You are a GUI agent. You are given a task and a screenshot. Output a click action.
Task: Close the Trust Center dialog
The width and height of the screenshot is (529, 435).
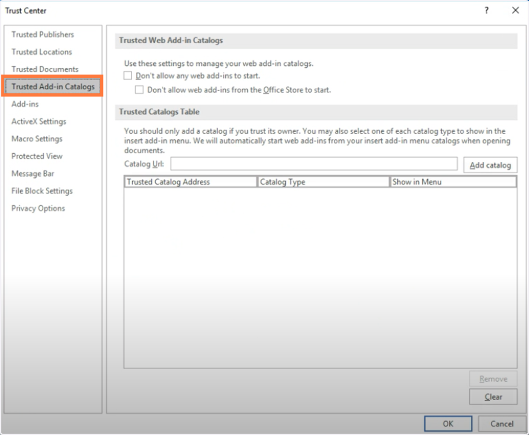[515, 11]
